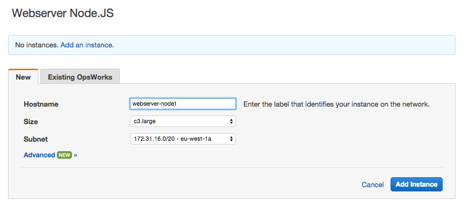Open the Subnet 172.31.16.0/20 dropdown
This screenshot has height=208, width=464.
tap(182, 139)
